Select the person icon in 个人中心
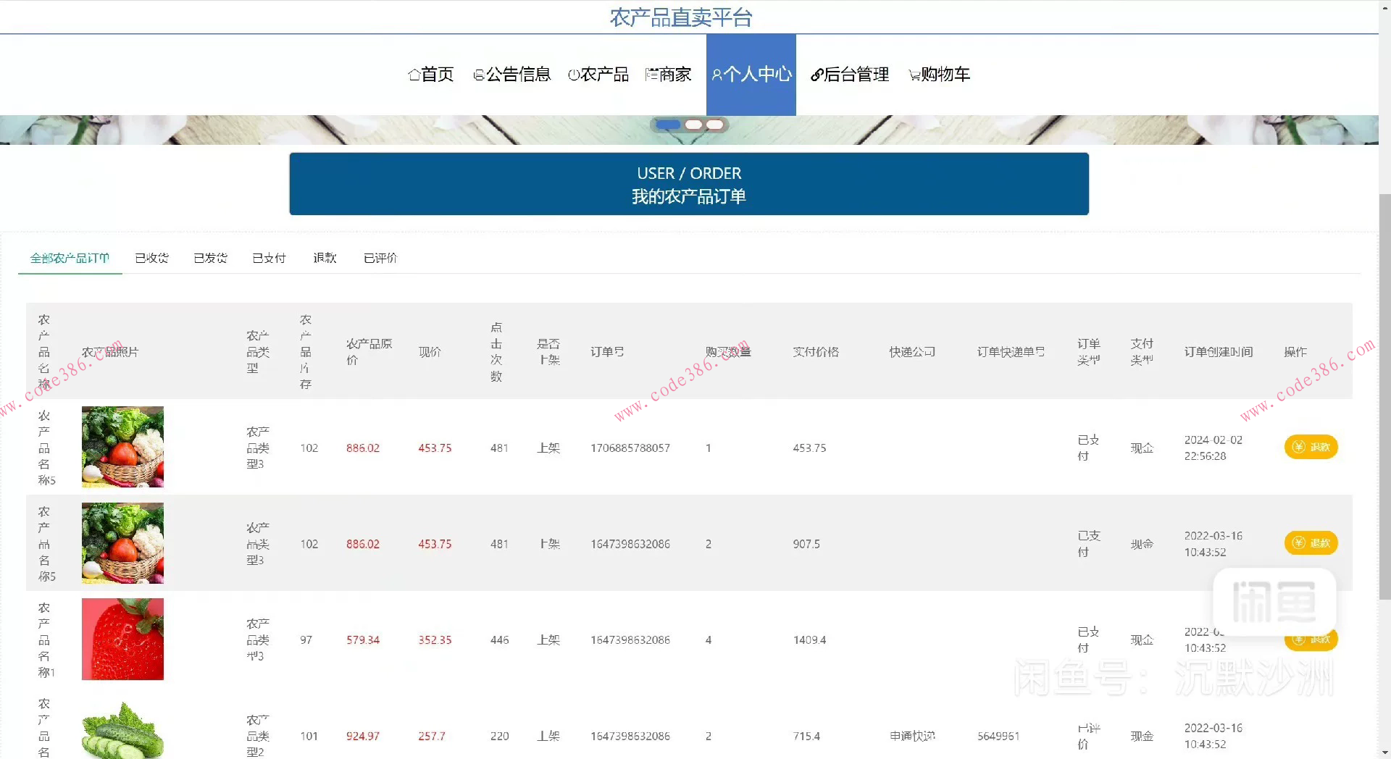 coord(717,74)
